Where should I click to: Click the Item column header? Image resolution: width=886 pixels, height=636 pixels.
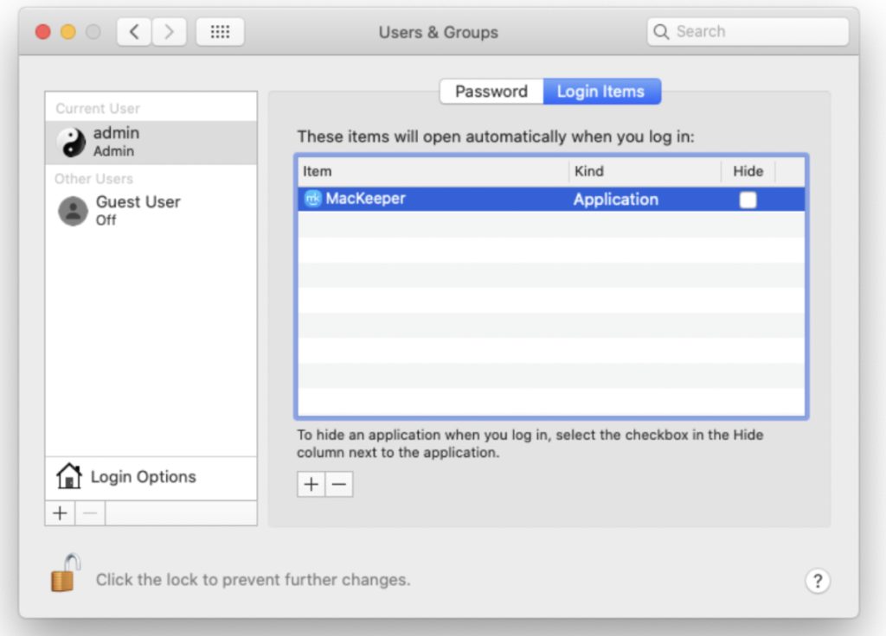coord(433,171)
